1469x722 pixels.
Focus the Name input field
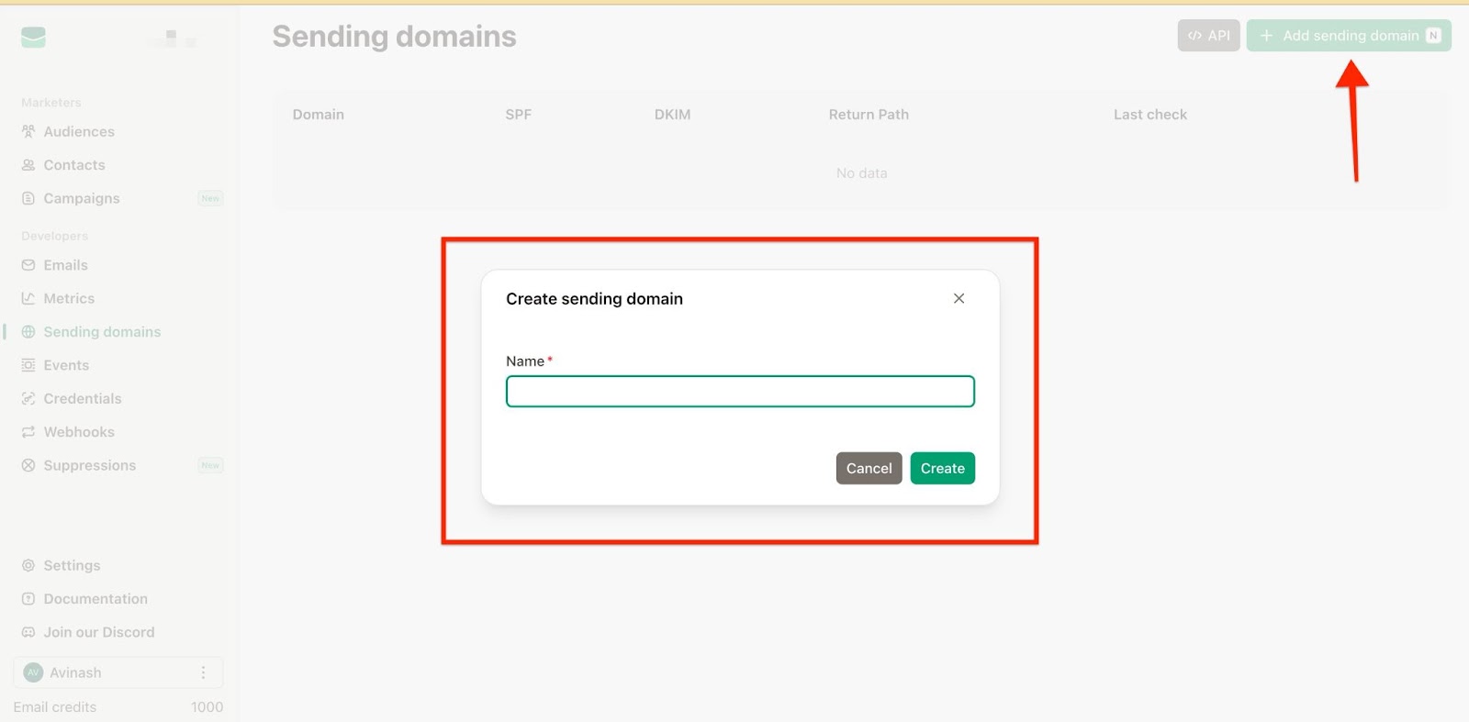pyautogui.click(x=740, y=392)
